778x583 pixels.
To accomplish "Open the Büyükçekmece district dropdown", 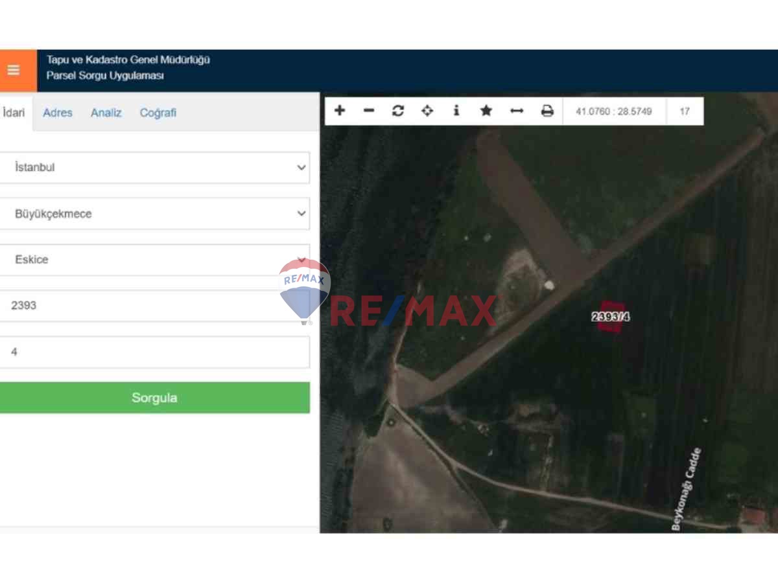I will coord(154,213).
